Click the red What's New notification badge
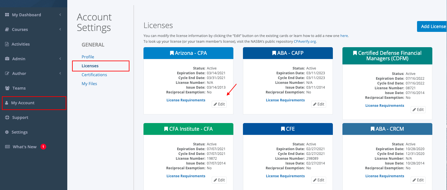This screenshot has width=447, height=190. point(44,147)
